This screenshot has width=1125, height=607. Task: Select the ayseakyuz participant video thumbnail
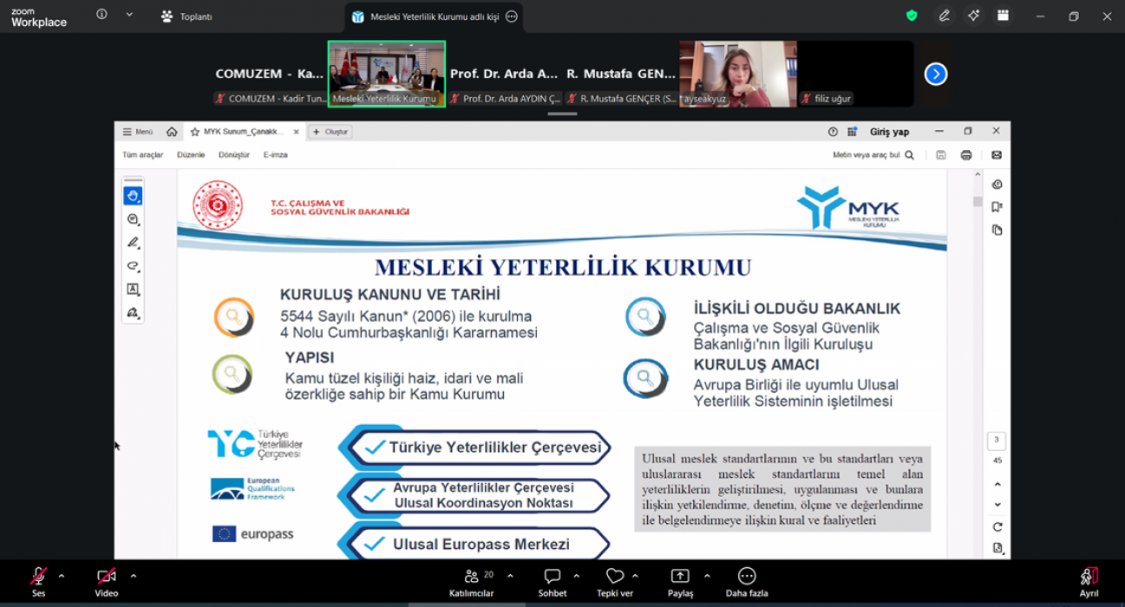(737, 74)
